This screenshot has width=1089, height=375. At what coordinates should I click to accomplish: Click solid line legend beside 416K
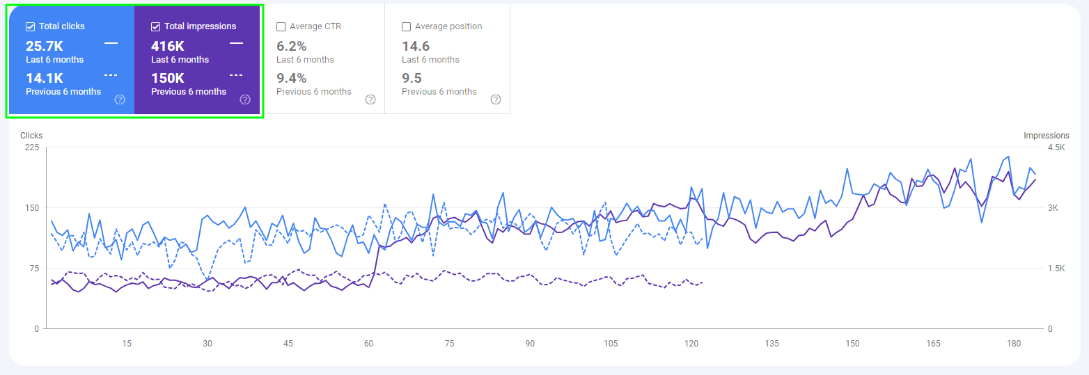(236, 43)
